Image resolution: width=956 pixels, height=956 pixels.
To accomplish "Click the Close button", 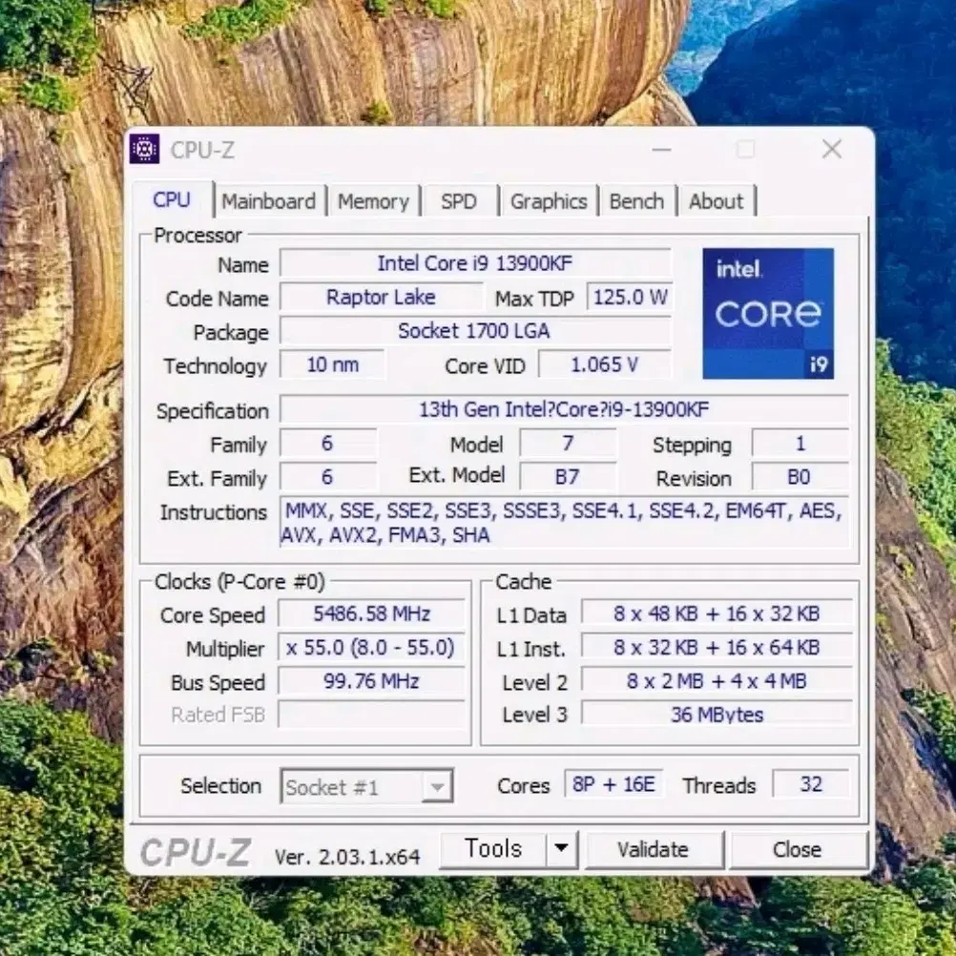I will click(x=799, y=849).
